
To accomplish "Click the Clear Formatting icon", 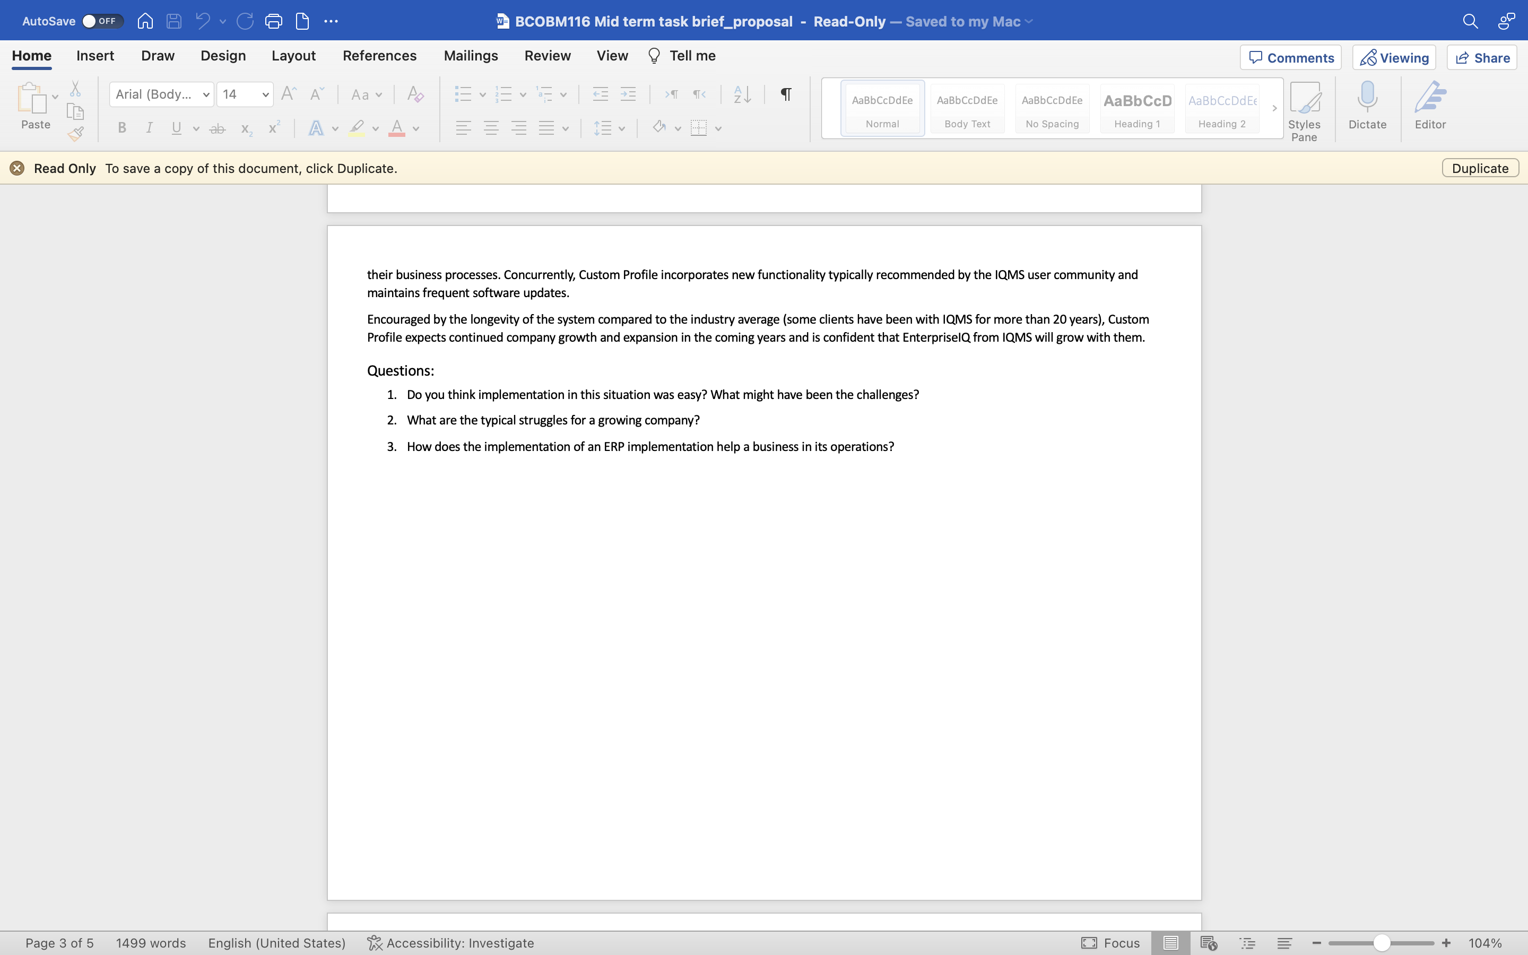I will pos(415,94).
